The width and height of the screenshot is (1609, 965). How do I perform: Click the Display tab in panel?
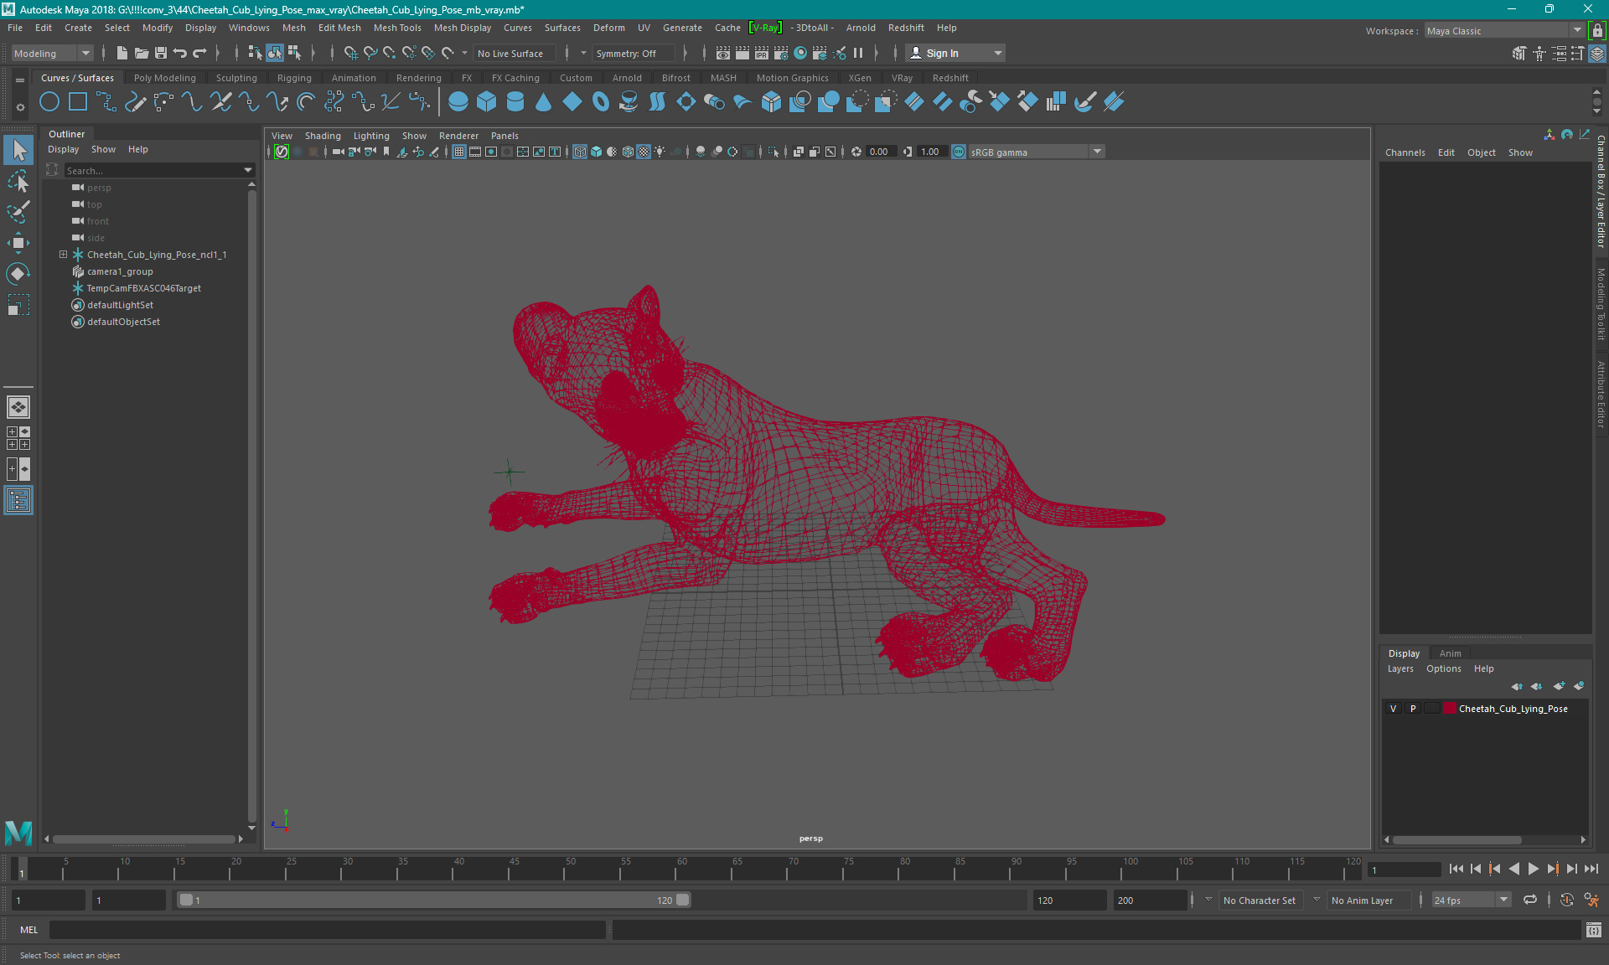tap(1405, 652)
